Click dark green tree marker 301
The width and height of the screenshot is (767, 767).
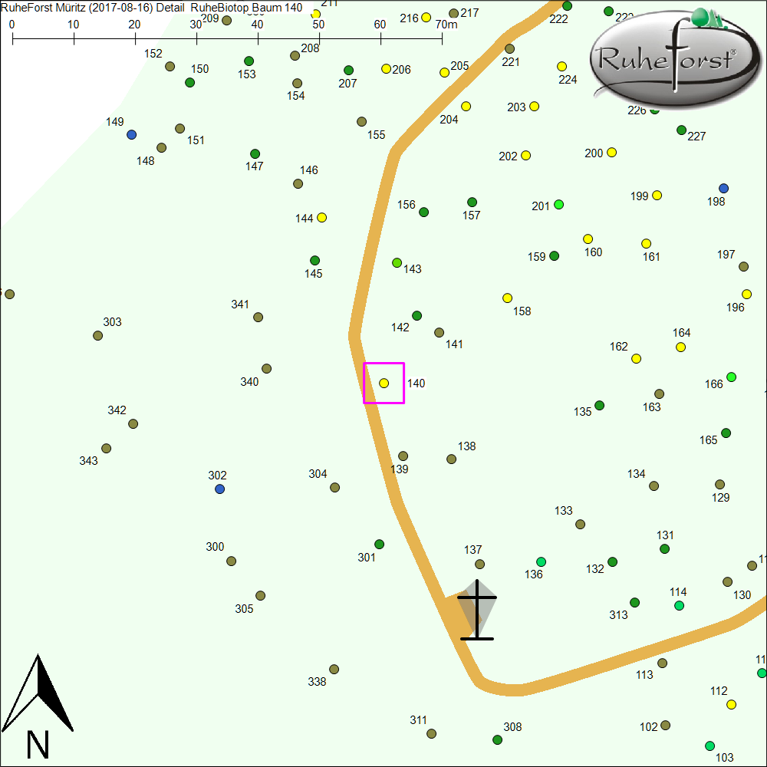379,544
